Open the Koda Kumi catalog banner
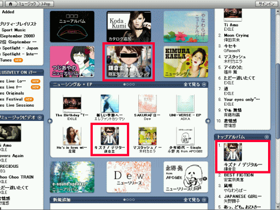The image size is (280, 210). coord(129,26)
